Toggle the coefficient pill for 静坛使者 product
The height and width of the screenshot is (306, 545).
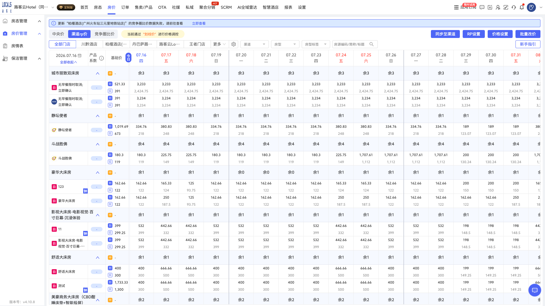[97, 130]
